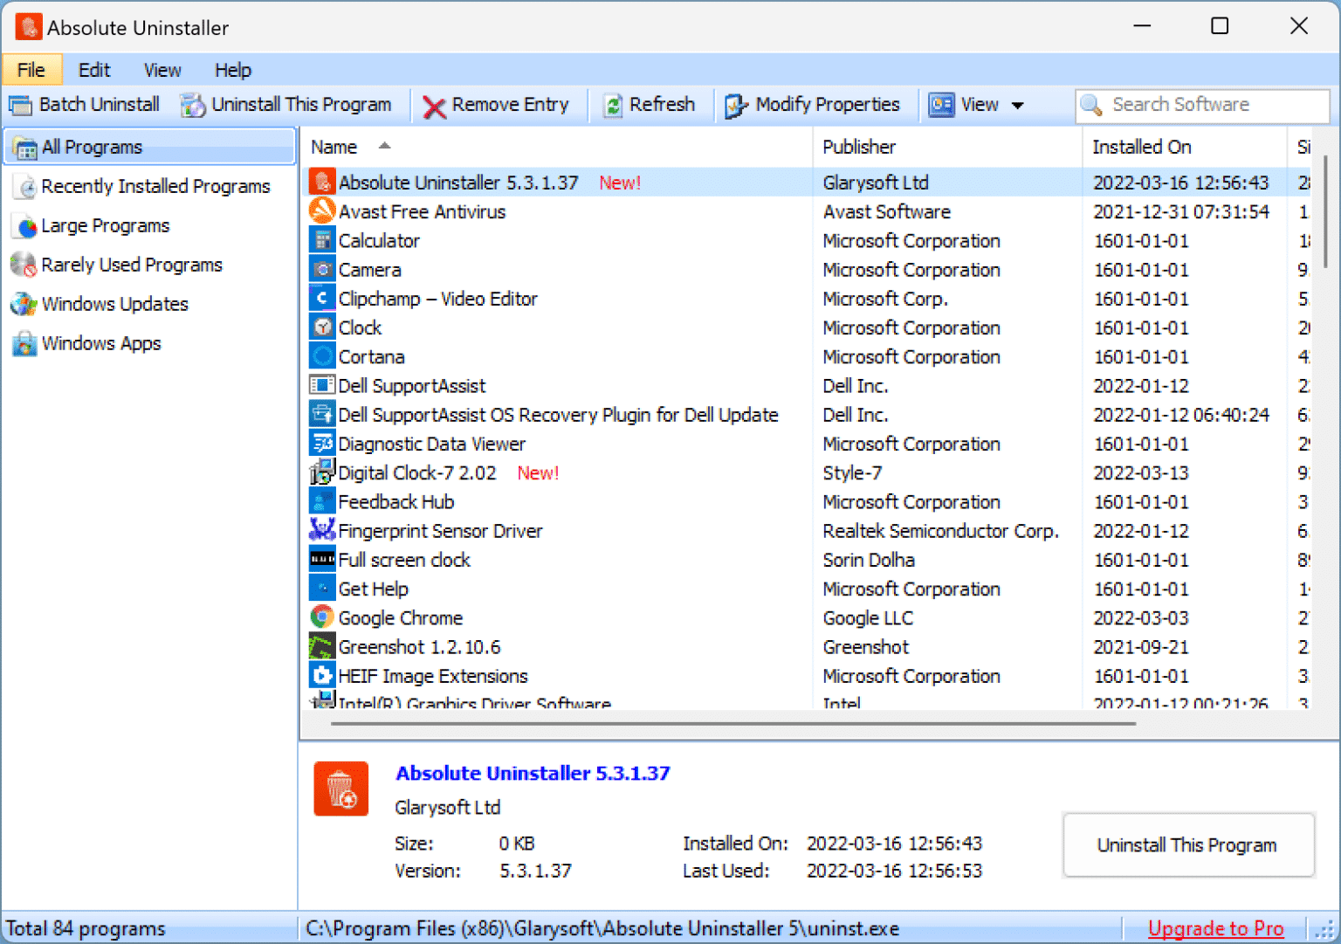Viewport: 1341px width, 944px height.
Task: Follow the Upgrade to Pro link
Action: pyautogui.click(x=1215, y=928)
